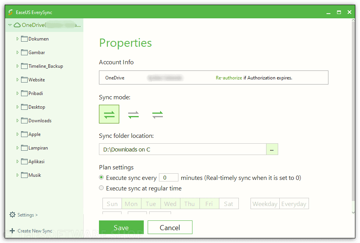Viewport: 360px width, 243px height.
Task: Select Execute sync at regular time radio
Action: tap(101, 188)
